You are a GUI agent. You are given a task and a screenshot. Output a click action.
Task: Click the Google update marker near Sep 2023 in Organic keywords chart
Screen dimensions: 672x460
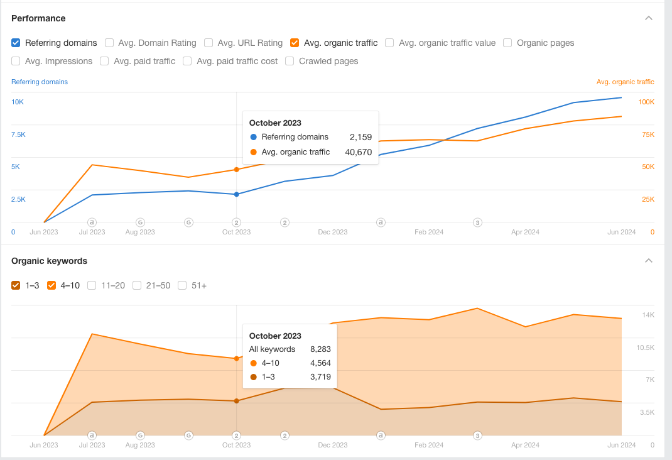(188, 435)
